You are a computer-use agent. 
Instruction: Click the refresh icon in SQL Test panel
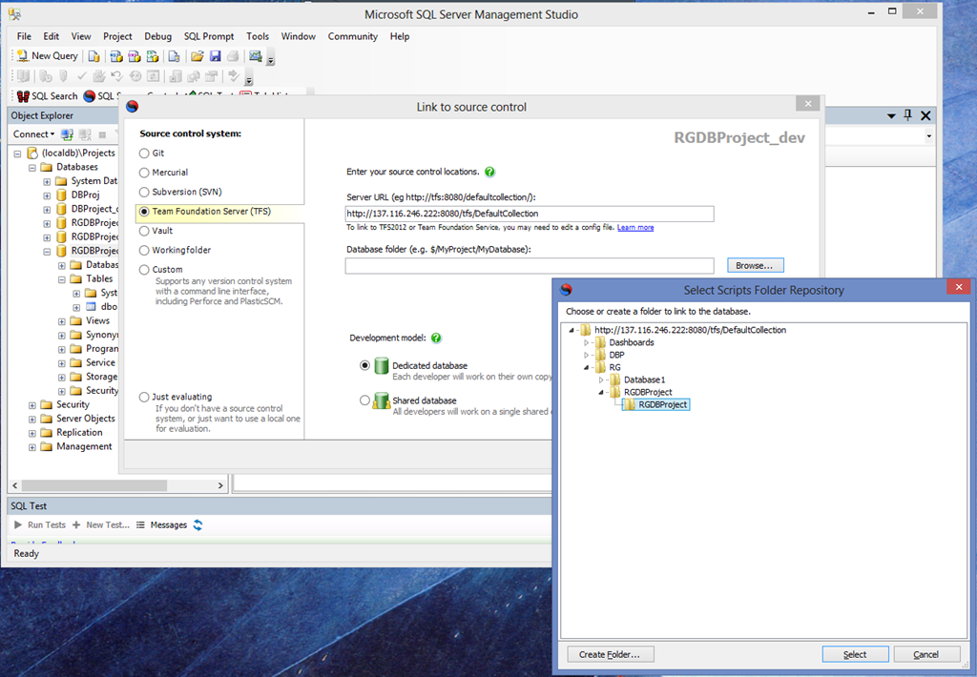click(x=198, y=524)
